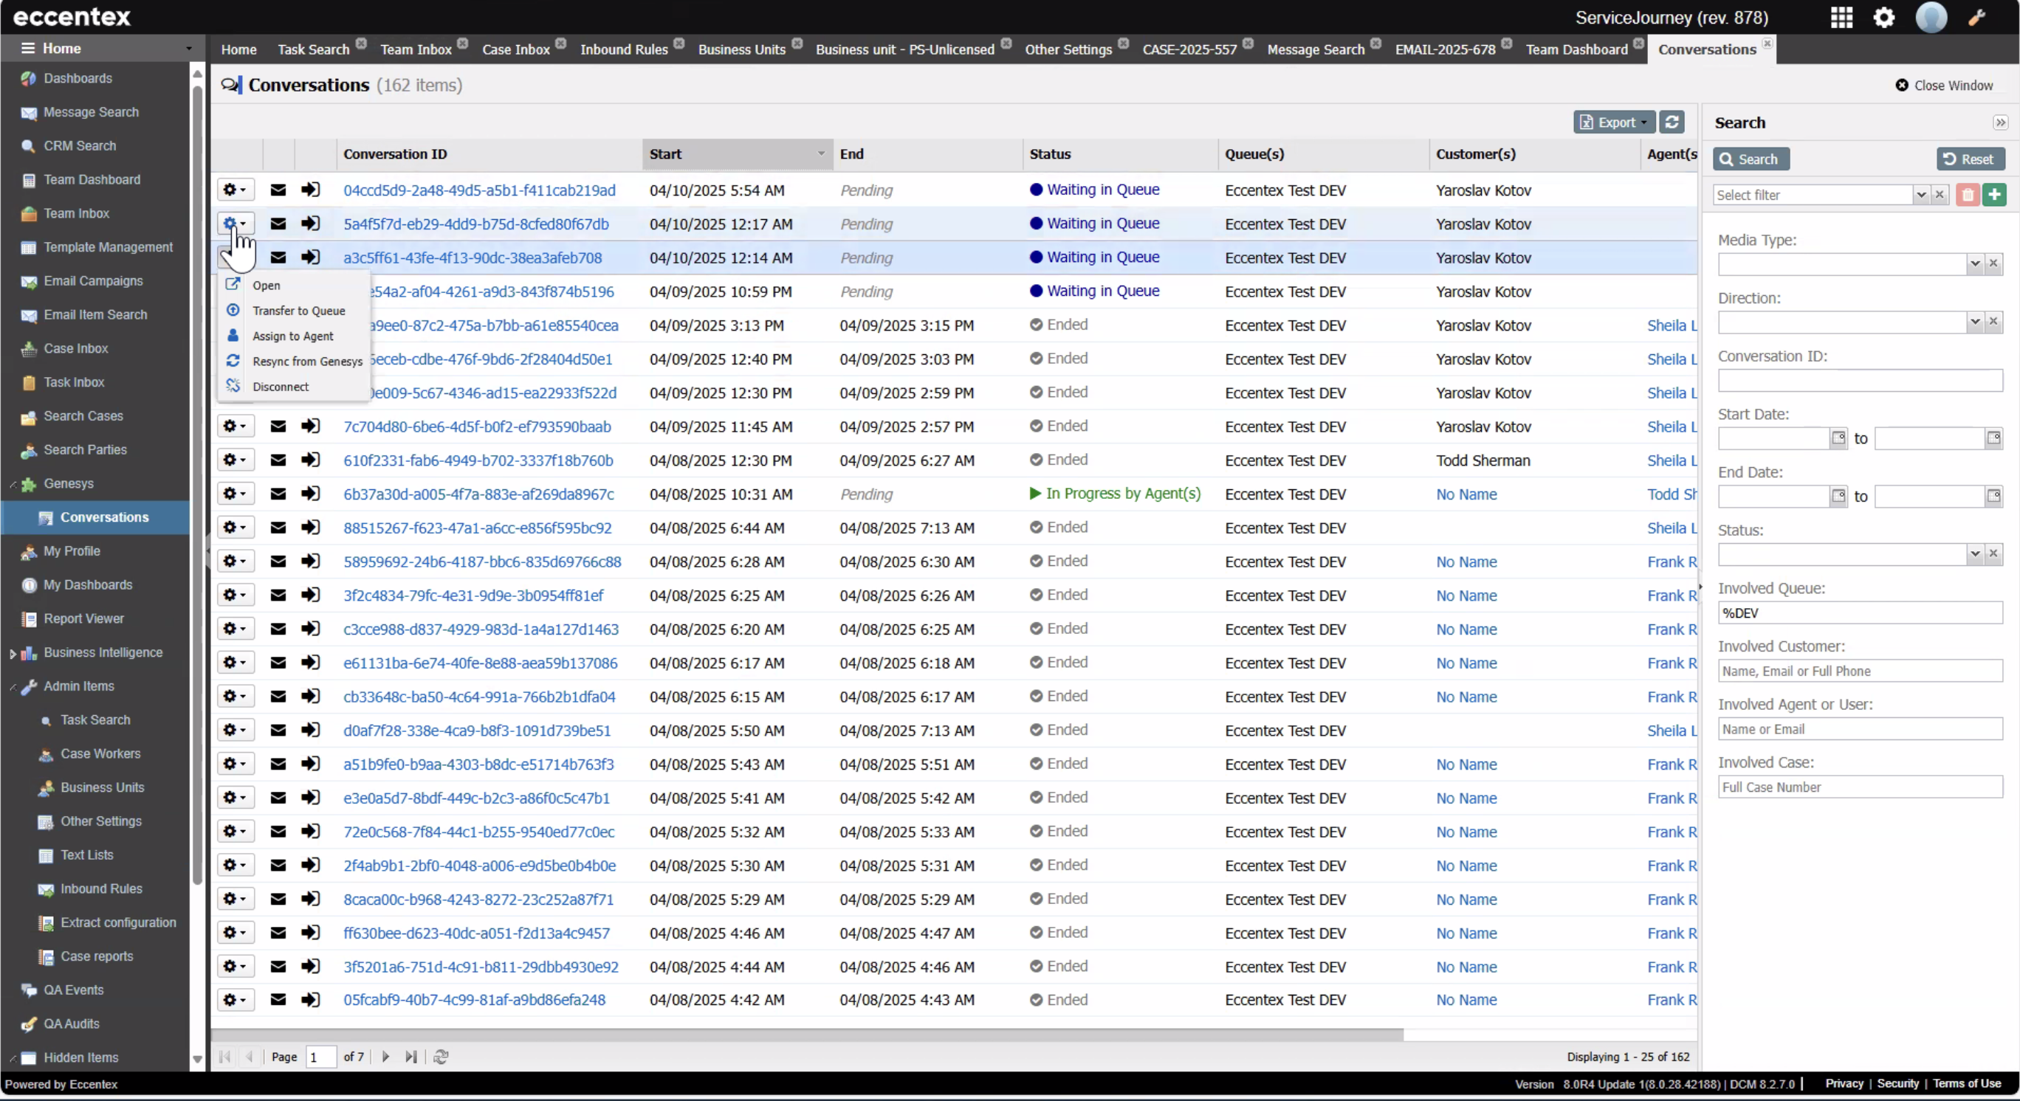
Task: Click the grid horizontal scrollbar
Action: pos(808,1035)
